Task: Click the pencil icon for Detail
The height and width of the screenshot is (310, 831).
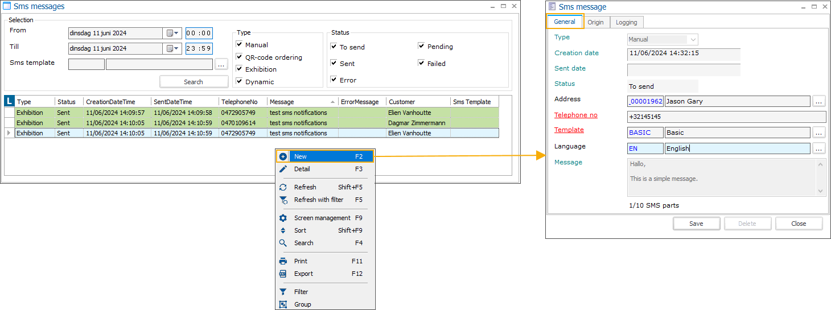Action: coord(283,169)
